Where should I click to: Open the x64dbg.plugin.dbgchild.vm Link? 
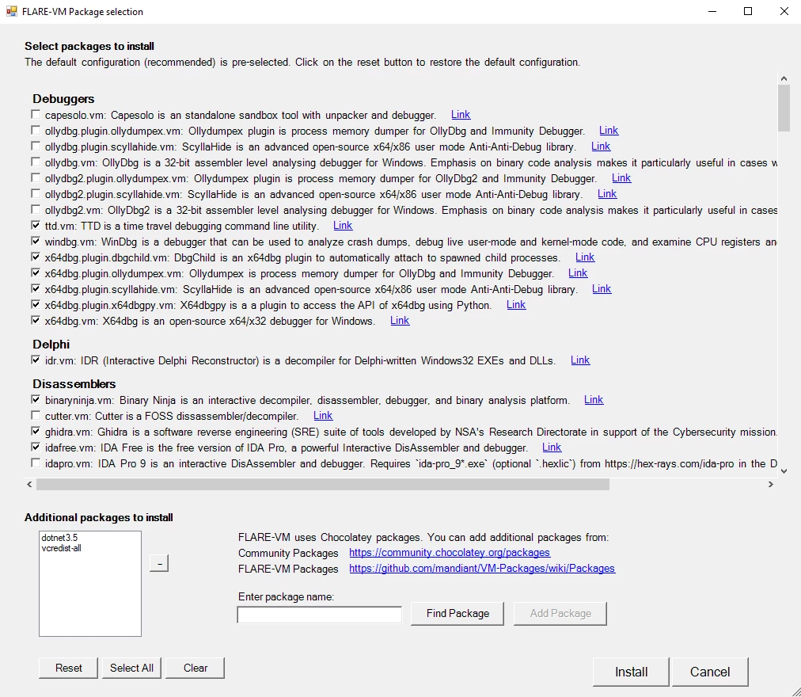tap(585, 257)
